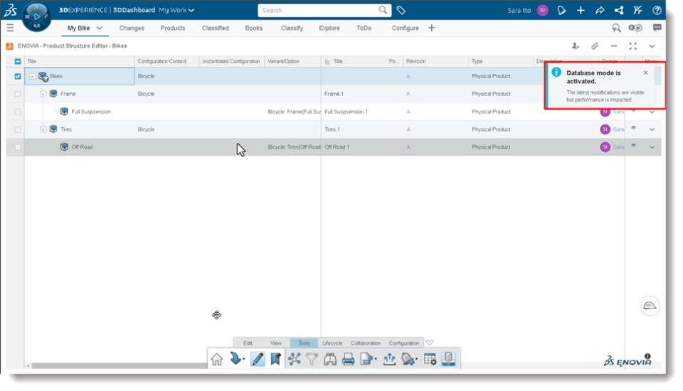Go to Home in bottom toolbar

[216, 359]
